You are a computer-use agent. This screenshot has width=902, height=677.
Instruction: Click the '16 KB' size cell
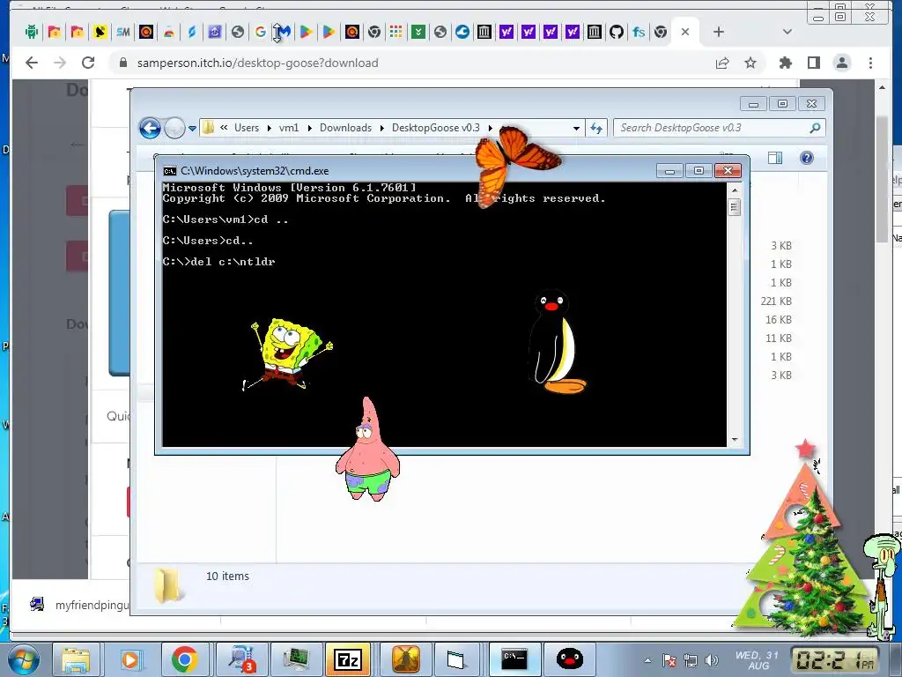pyautogui.click(x=779, y=319)
